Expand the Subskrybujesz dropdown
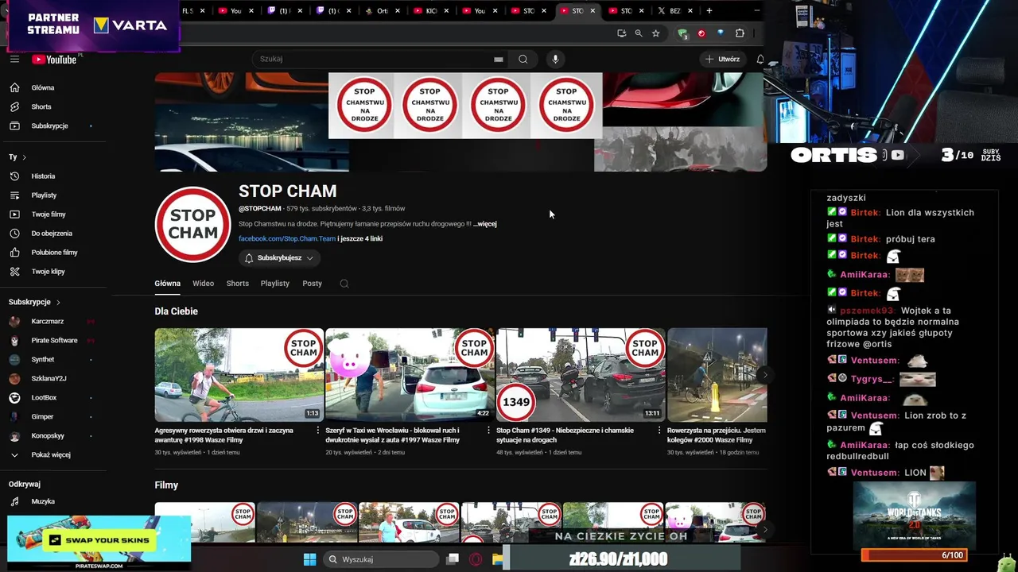This screenshot has height=572, width=1018. pos(278,258)
